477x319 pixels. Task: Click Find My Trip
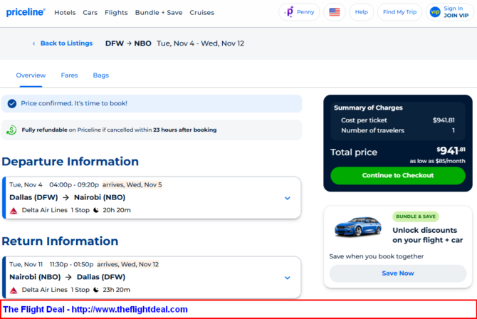coord(399,12)
